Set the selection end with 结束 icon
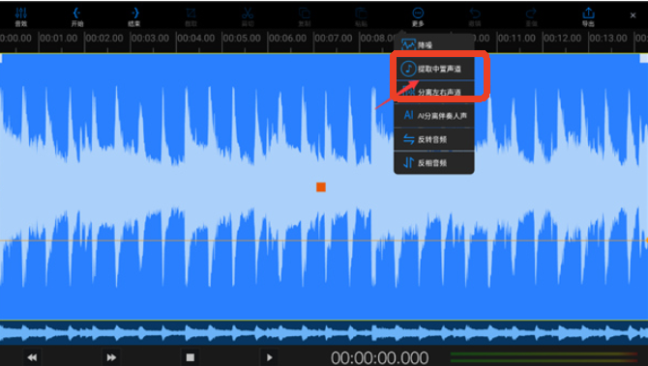648x366 pixels. tap(134, 17)
